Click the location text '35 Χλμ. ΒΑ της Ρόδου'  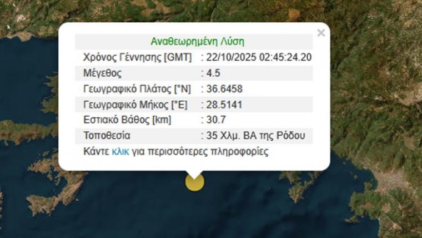(x=255, y=136)
